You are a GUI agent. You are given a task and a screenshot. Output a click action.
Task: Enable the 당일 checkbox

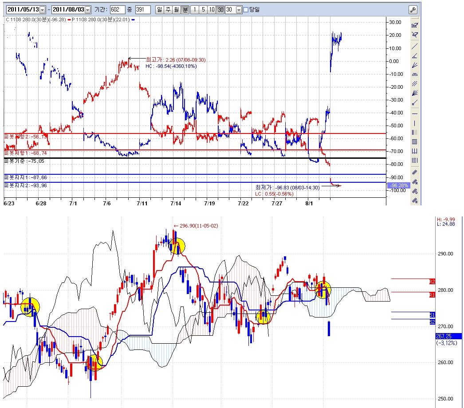[246, 10]
